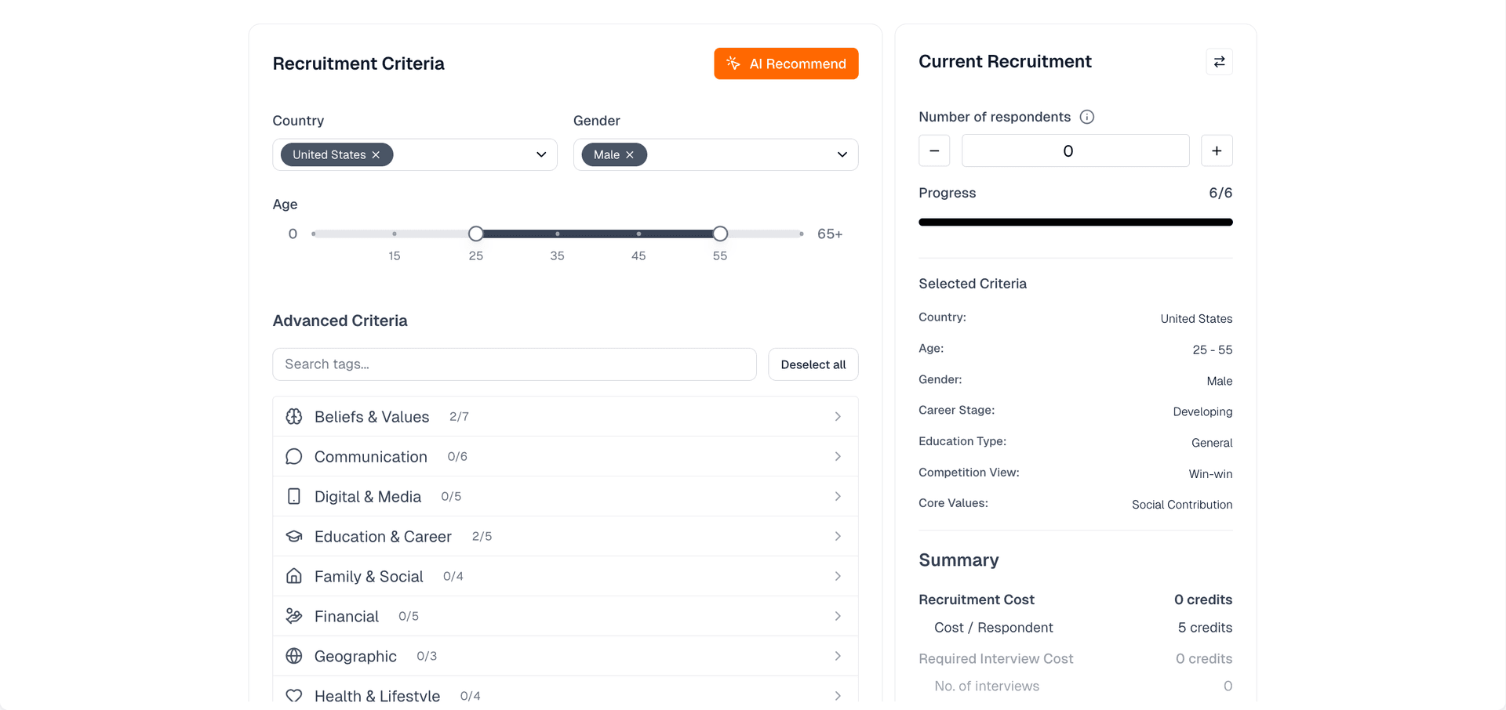
Task: Click the Digital & Media device icon
Action: tap(294, 497)
